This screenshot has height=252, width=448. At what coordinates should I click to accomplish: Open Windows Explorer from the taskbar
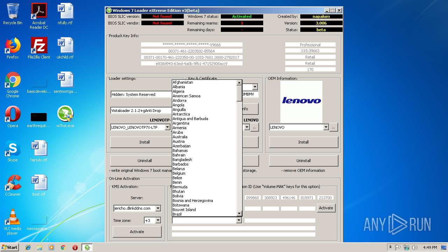click(40, 247)
